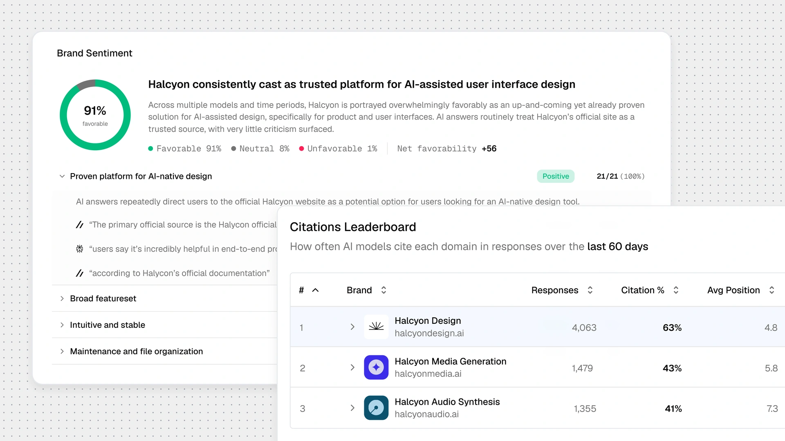Click the Halcyon Audio Synthesis logo icon
The image size is (785, 441).
[376, 408]
